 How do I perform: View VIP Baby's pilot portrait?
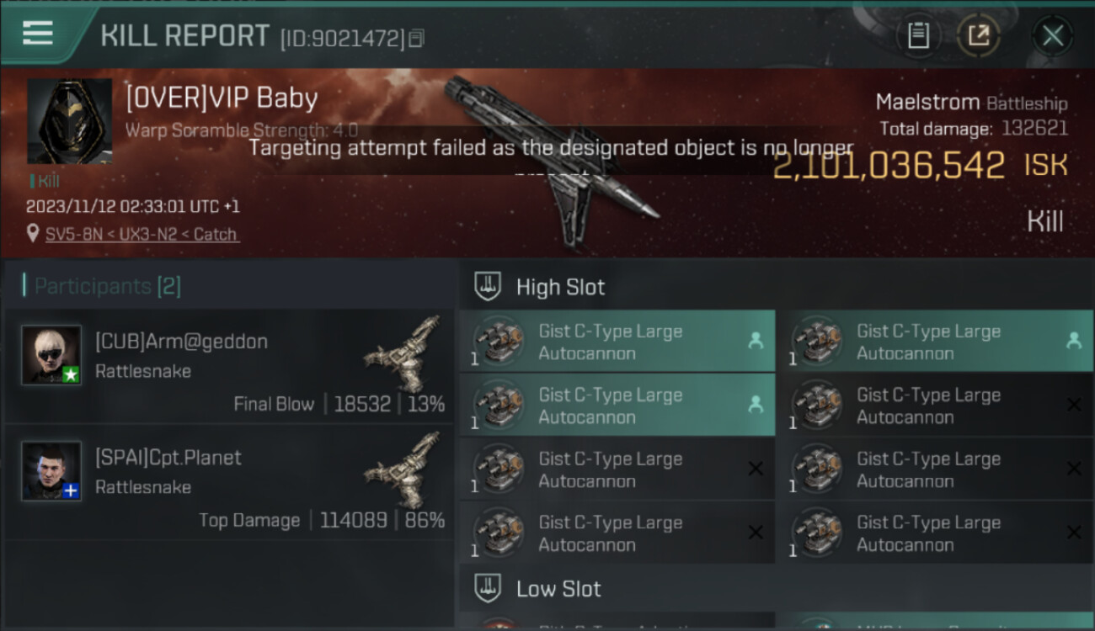69,121
